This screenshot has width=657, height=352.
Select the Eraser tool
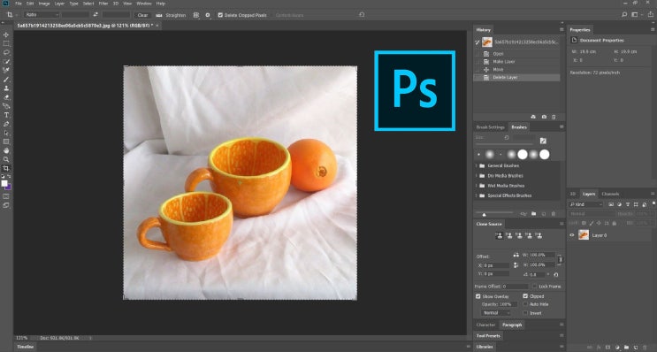click(6, 97)
